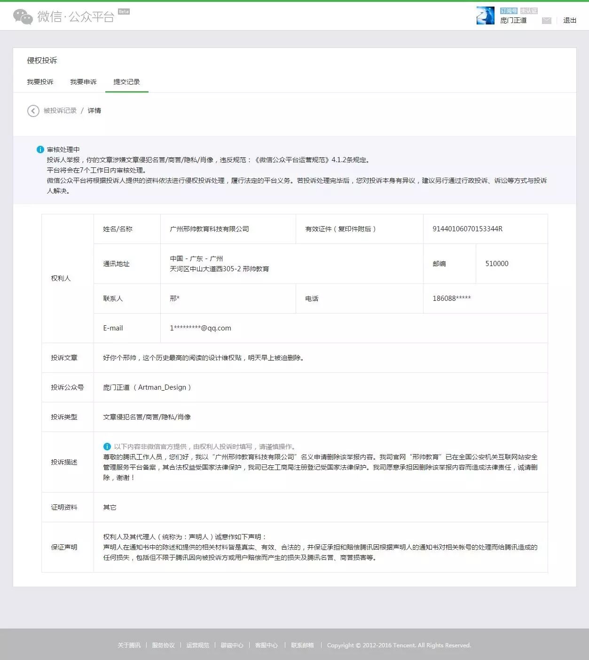
Task: Select the 提交记录 tab
Action: click(x=126, y=82)
